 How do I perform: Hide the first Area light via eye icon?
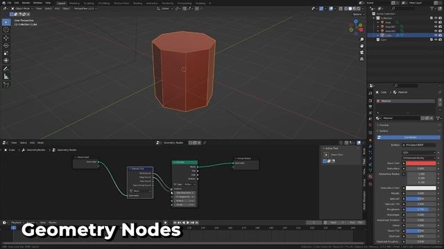(436, 22)
